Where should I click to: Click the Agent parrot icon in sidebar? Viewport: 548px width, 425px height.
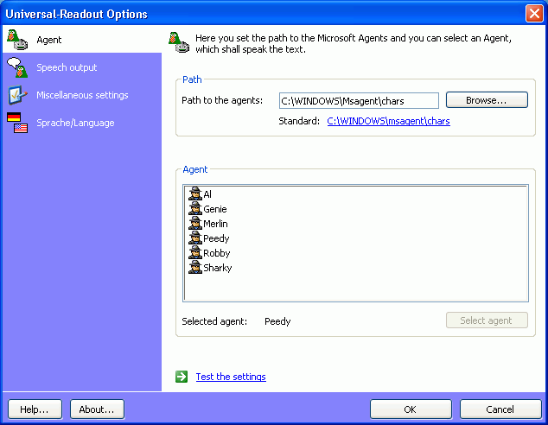point(17,39)
